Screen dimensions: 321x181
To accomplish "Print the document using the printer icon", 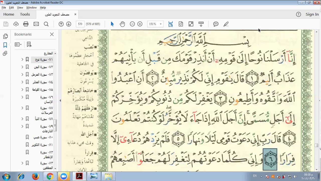I will pyautogui.click(x=26, y=24).
